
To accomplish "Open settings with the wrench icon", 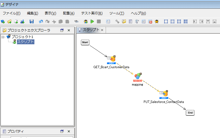I will pos(117,21).
